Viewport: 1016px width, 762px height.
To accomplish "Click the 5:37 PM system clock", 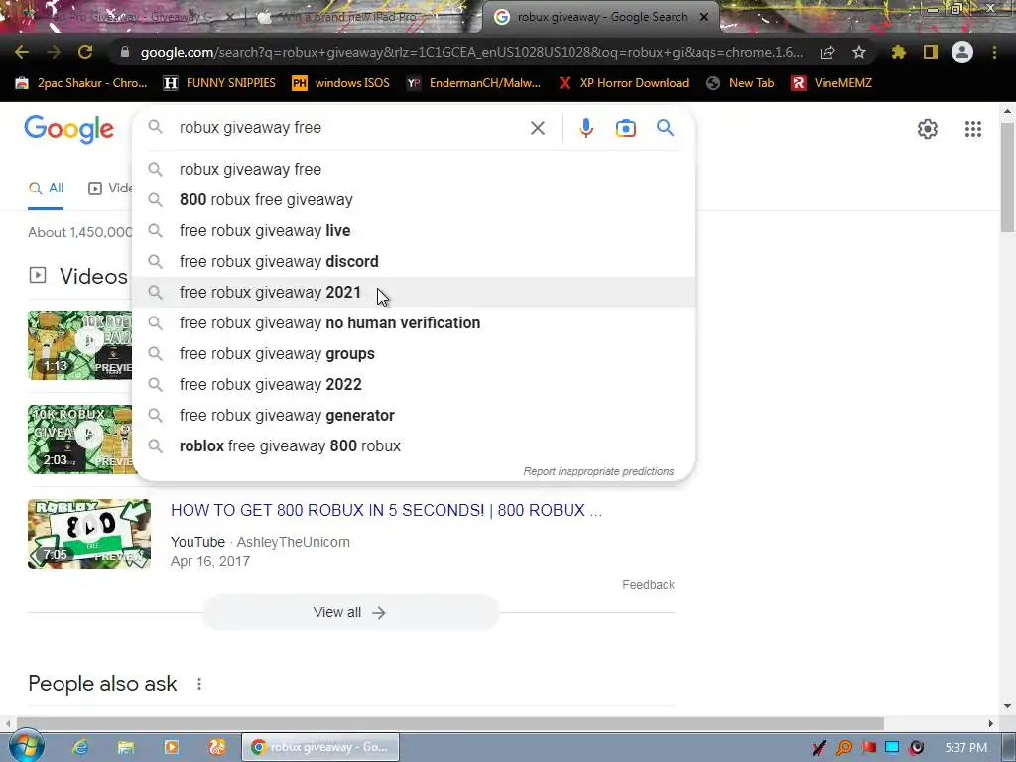I will pos(965,748).
